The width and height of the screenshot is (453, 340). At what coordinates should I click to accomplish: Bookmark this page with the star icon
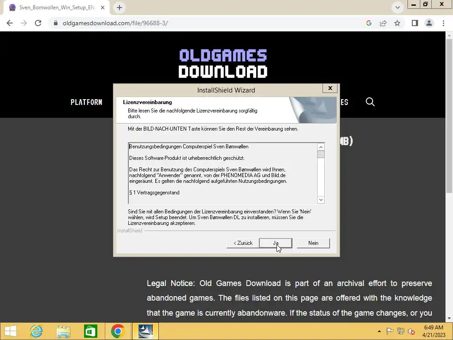tap(397, 23)
